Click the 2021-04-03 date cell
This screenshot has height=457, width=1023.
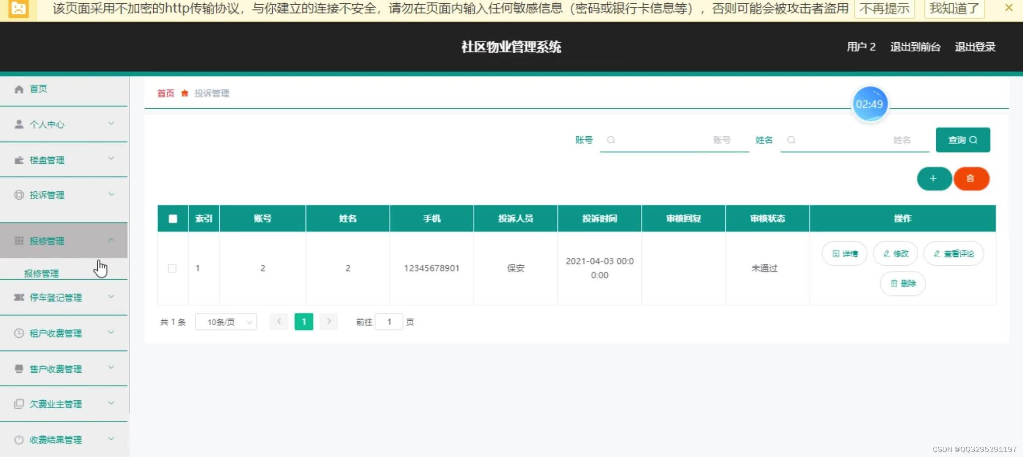tap(600, 268)
